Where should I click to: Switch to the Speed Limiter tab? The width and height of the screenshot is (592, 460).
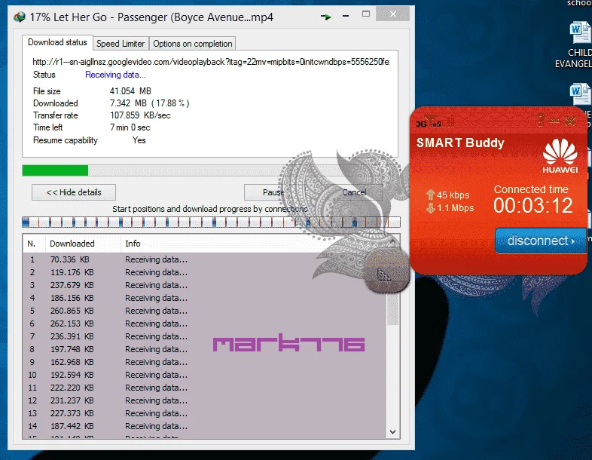(x=121, y=44)
